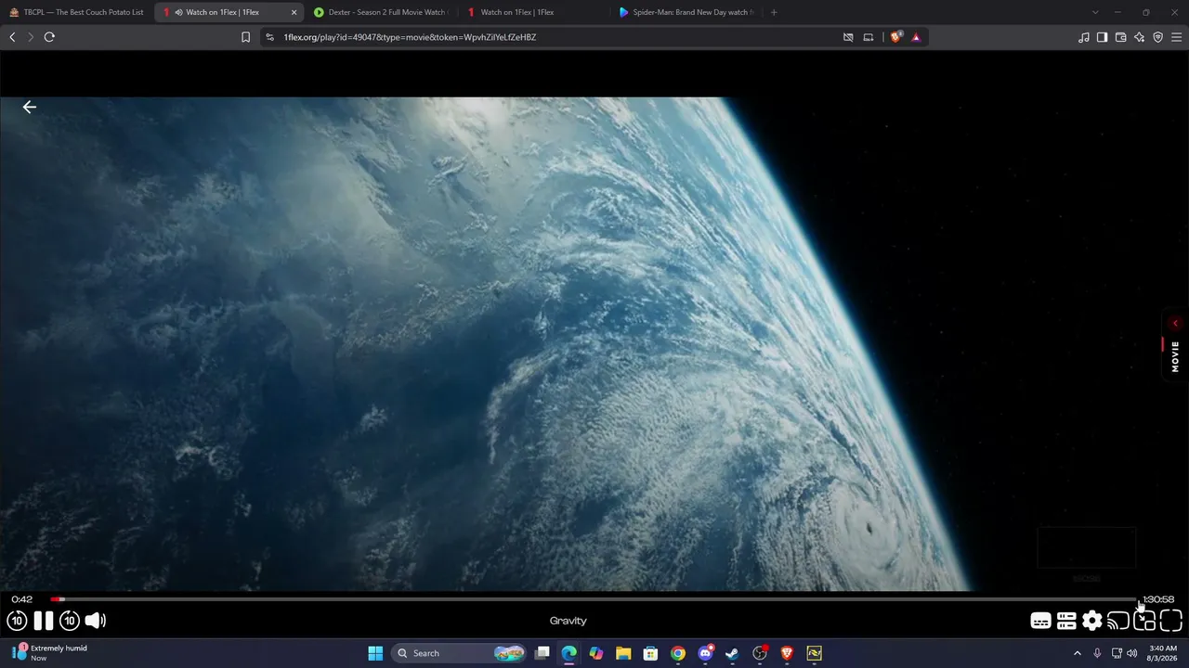This screenshot has height=668, width=1189.
Task: Open the video player settings gear
Action: point(1092,621)
